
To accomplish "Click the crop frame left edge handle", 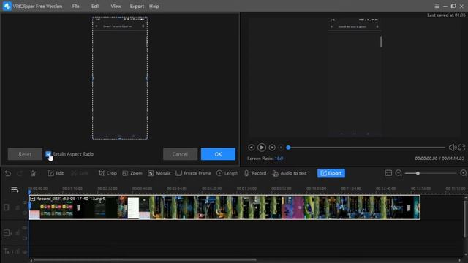I will point(93,78).
